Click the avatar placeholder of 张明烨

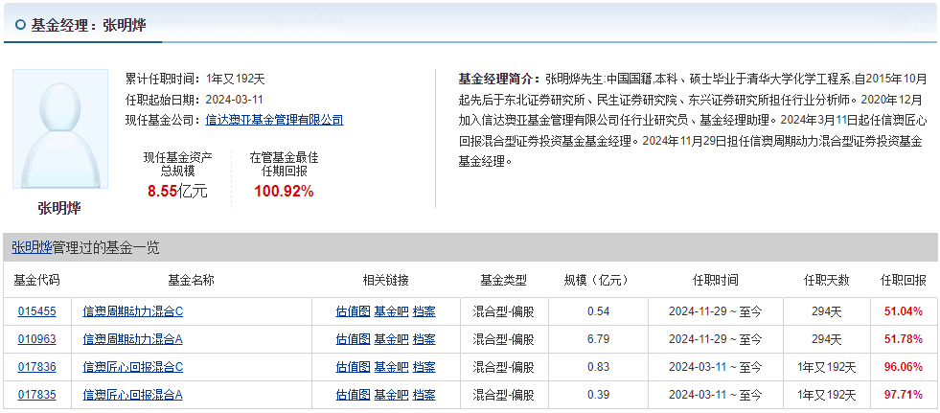click(60, 128)
